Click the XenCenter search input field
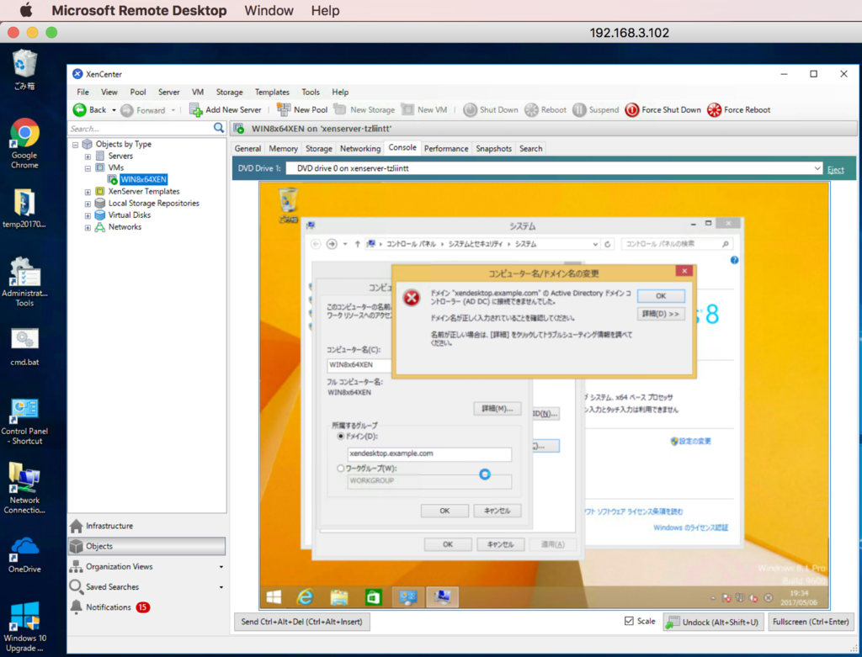Viewport: 862px width, 657px height. click(141, 129)
